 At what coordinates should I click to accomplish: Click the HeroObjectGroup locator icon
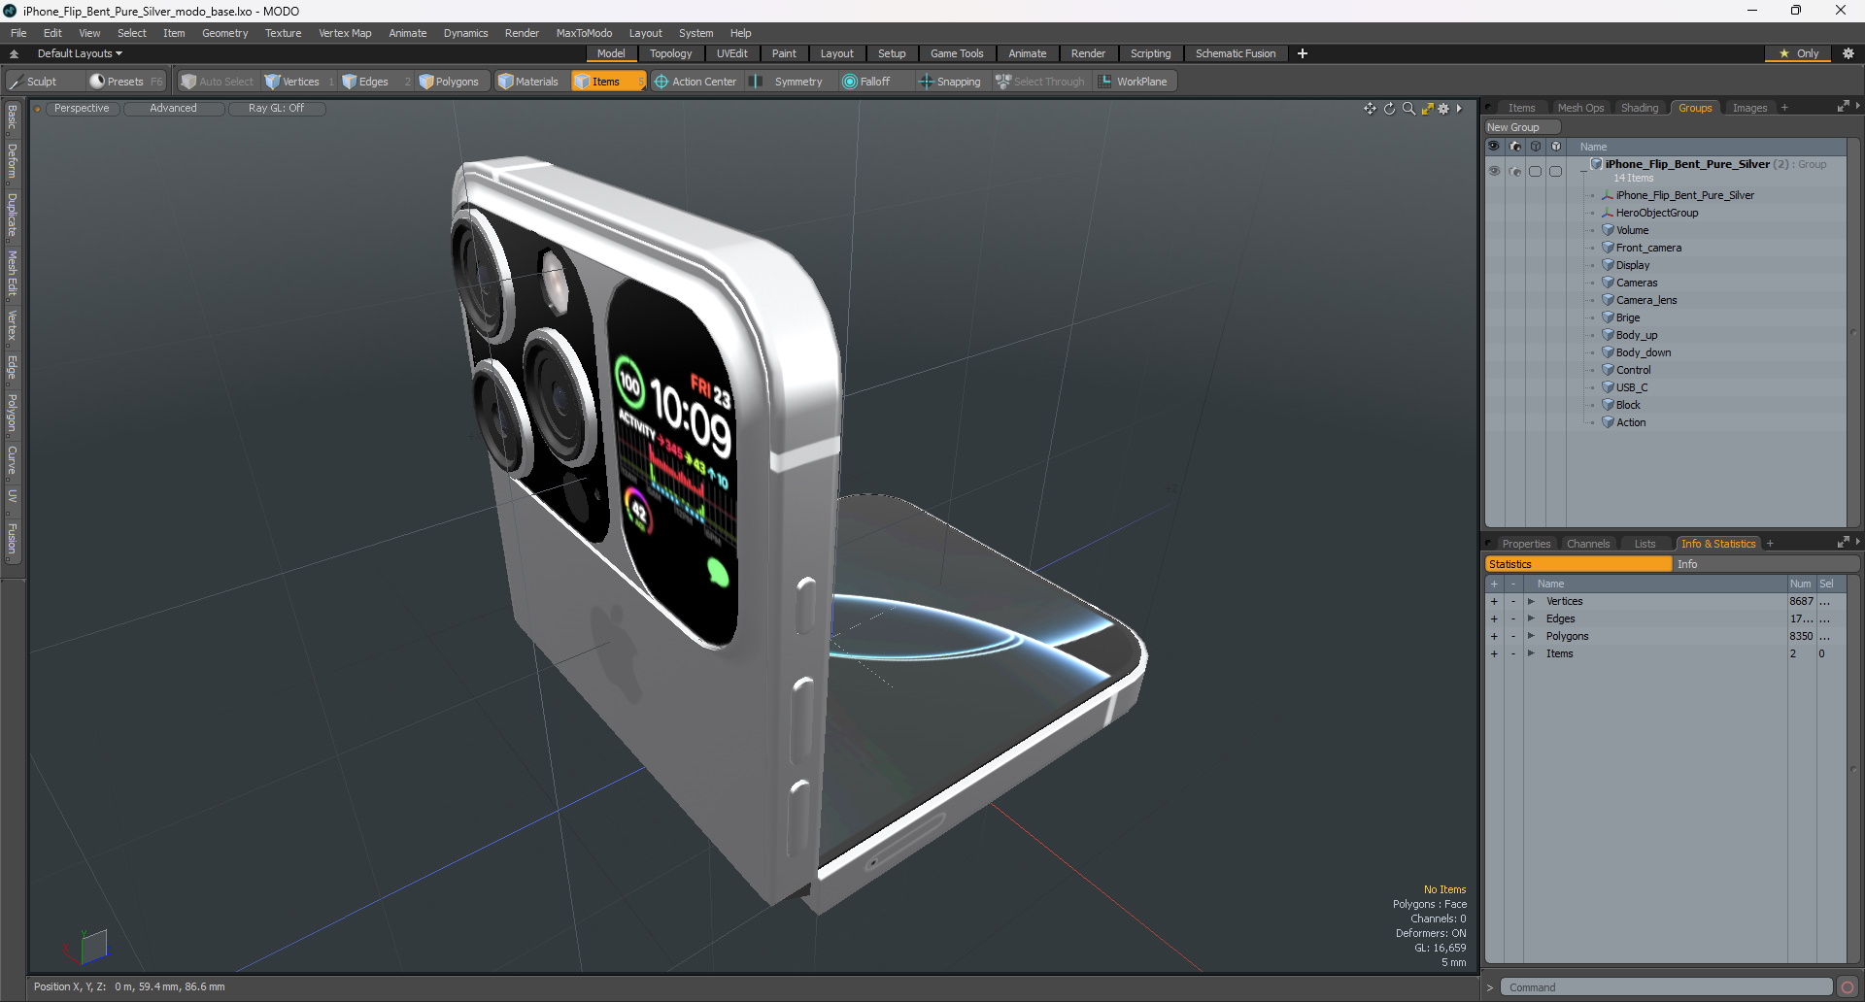click(1608, 213)
